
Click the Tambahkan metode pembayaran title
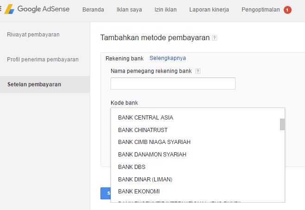pos(155,38)
